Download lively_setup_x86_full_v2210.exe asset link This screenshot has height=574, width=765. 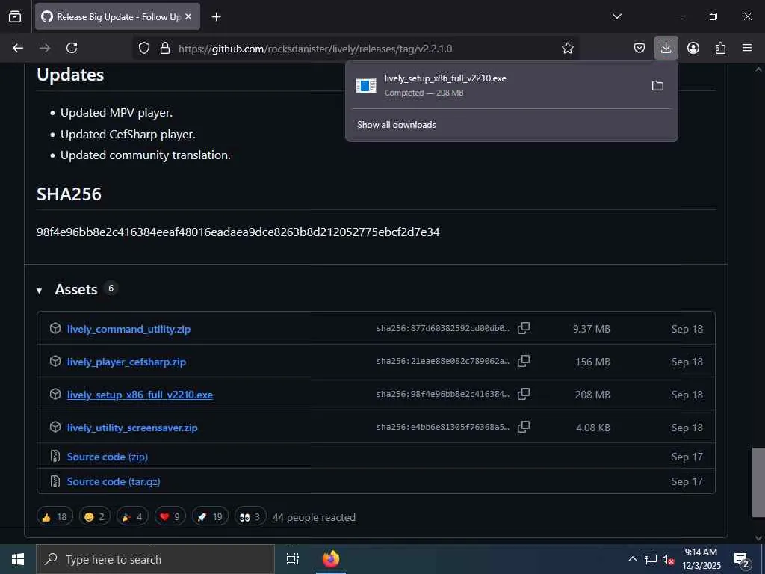pyautogui.click(x=140, y=395)
